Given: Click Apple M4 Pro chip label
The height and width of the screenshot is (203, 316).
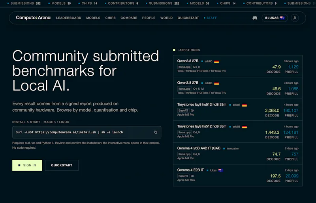Looking at the screenshot, I should tap(185, 158).
